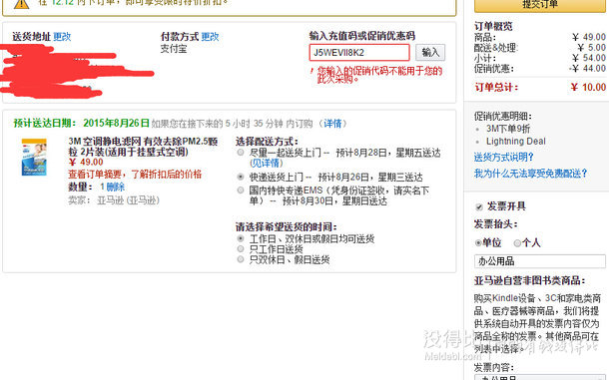This screenshot has height=380, width=609.
Task: Open 见详情 link under shipping option
Action: 266,163
